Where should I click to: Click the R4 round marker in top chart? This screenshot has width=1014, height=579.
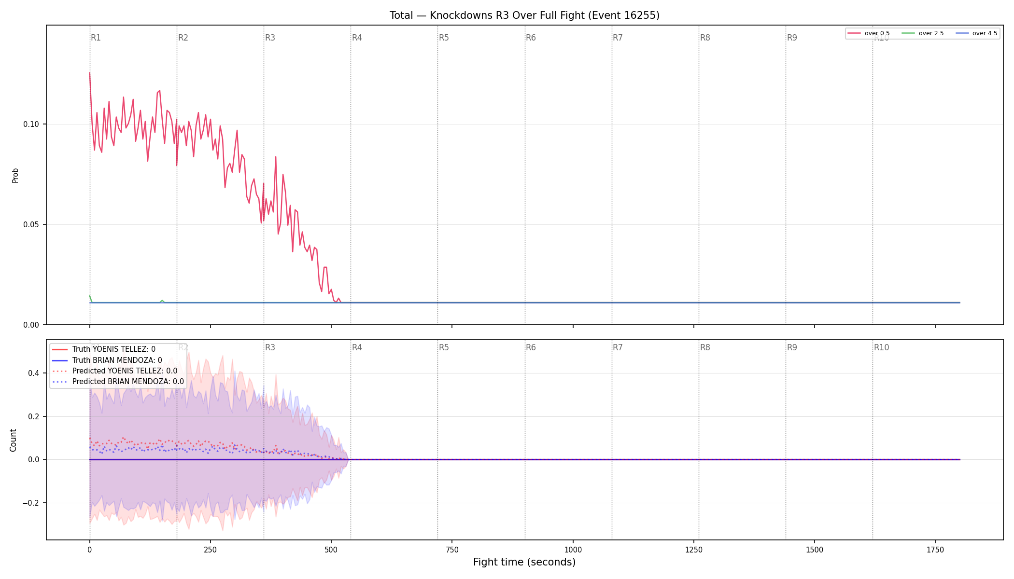point(357,38)
